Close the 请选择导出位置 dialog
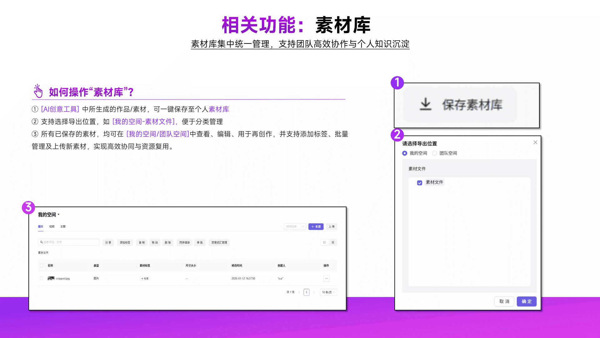 coord(535,142)
